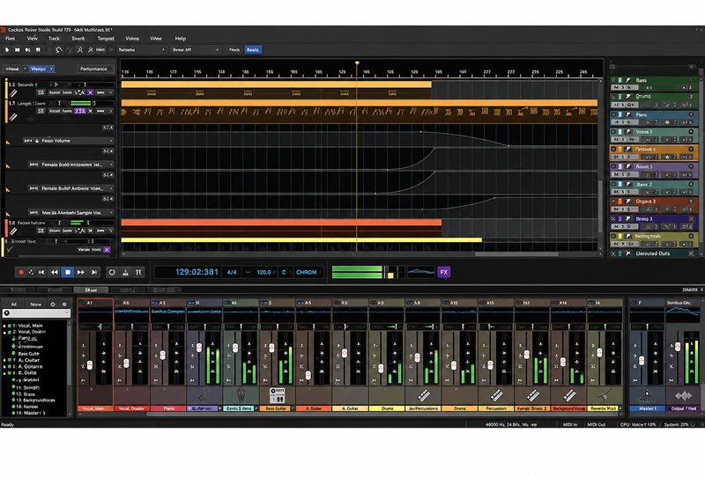Image resolution: width=705 pixels, height=477 pixels.
Task: Open the Male Ambient Sample Vox dropdown
Action: click(111, 212)
